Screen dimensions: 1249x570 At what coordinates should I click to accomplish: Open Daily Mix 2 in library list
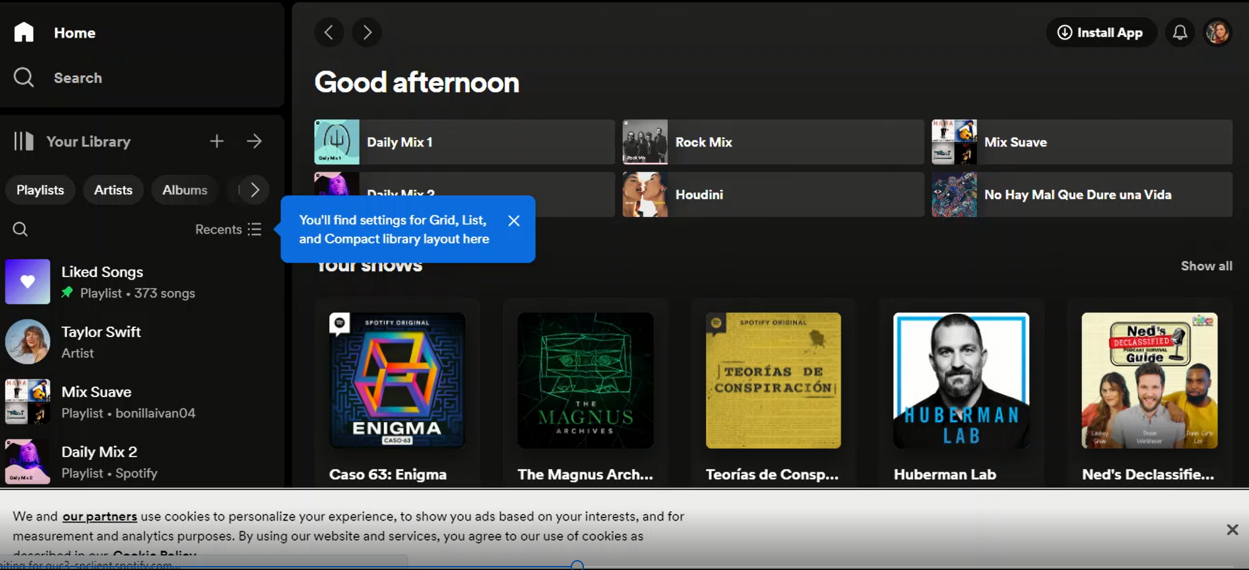point(142,462)
